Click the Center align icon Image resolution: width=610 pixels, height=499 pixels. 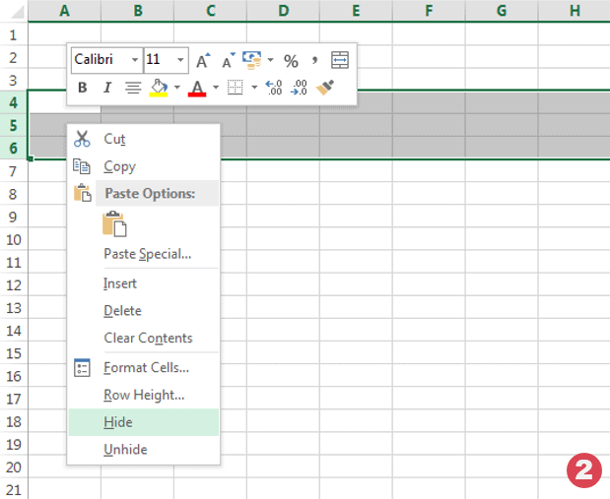coord(133,88)
